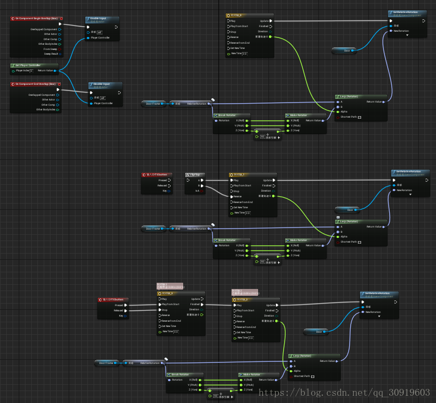Click New Time value field on 时间轴_0
436x403 pixels.
245,54
